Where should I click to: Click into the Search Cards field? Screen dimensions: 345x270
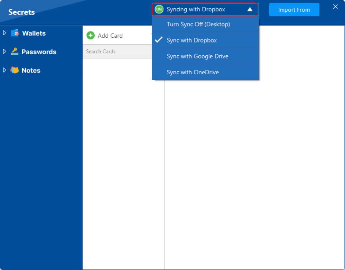pos(117,52)
